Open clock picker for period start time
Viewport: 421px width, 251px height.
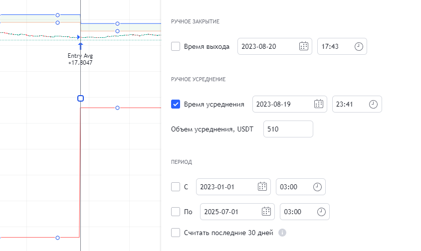click(317, 187)
